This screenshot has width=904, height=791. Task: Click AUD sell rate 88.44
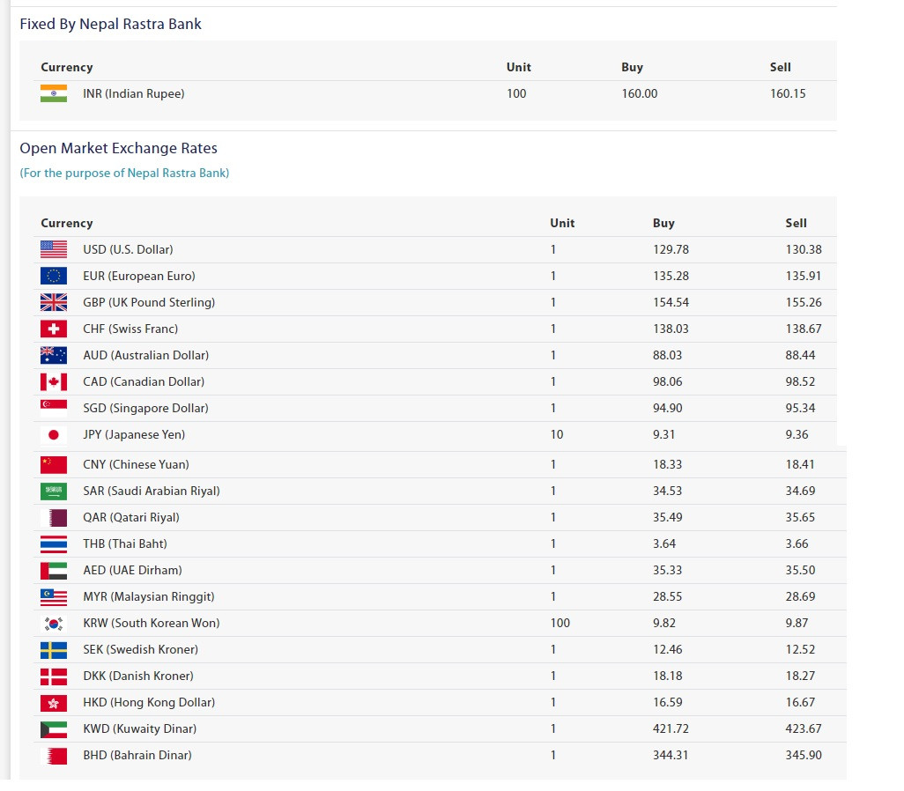click(x=800, y=355)
